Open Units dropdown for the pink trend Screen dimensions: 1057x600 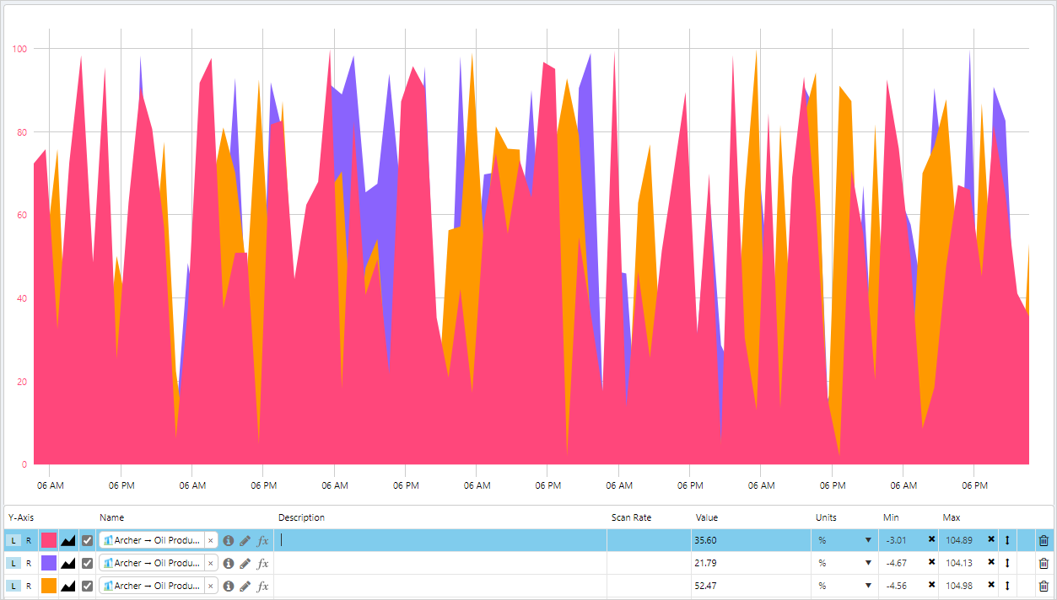pyautogui.click(x=867, y=540)
